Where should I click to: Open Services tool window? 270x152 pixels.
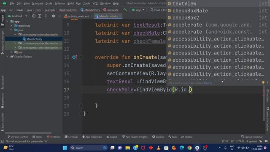(158, 137)
